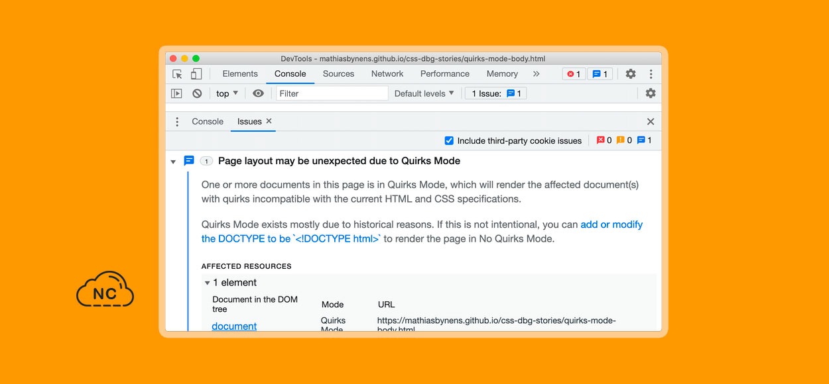Click the NC cloud logo
This screenshot has height=384, width=829.
[105, 289]
